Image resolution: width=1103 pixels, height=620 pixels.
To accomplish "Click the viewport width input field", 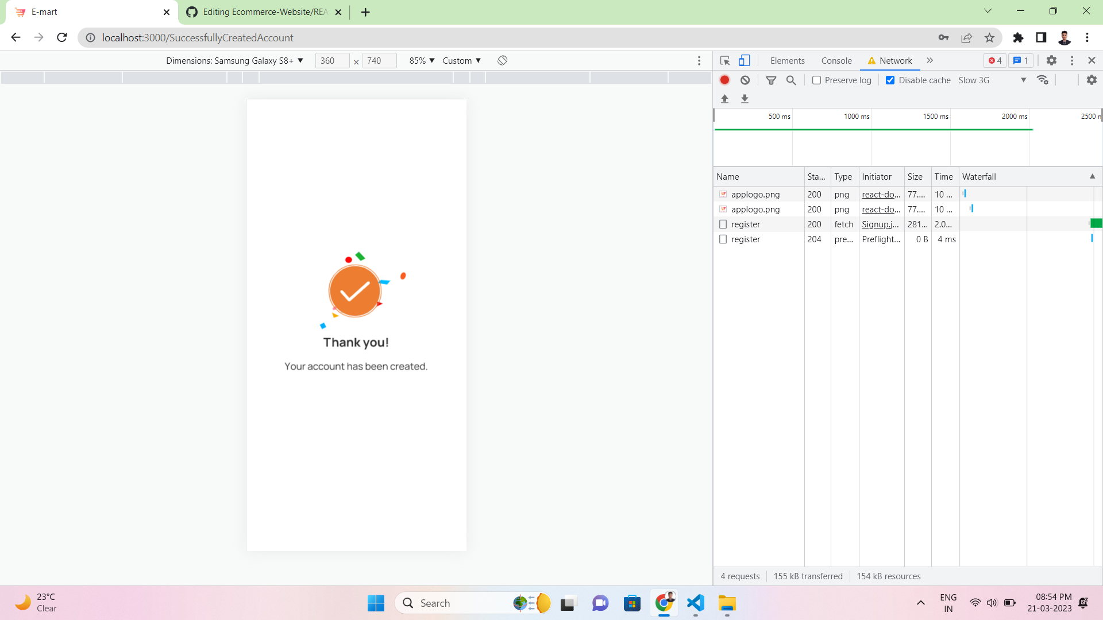I will (331, 60).
